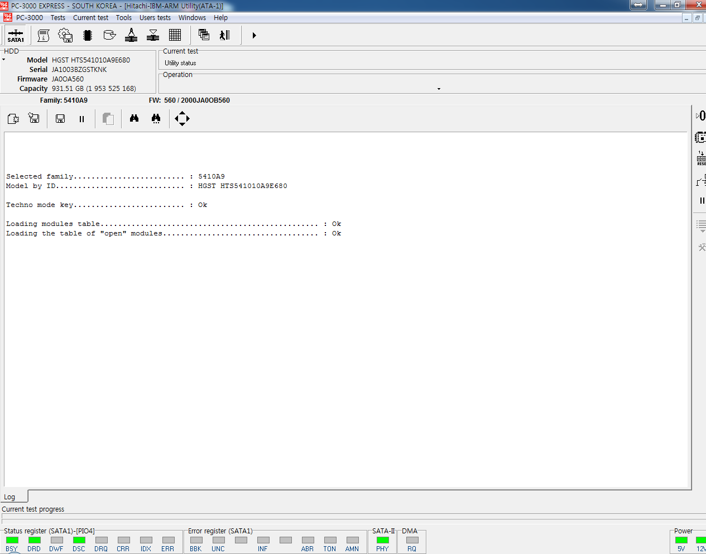Click the running man exit icon
Screen dimensions: 706x554
coord(225,35)
